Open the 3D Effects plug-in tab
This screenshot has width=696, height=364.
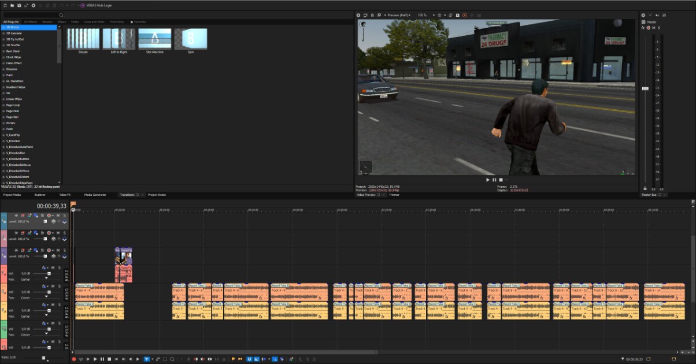click(x=30, y=21)
